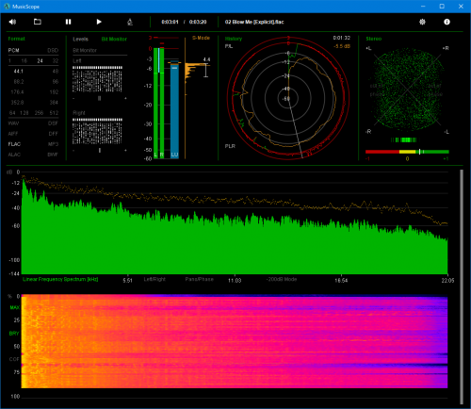Toggle Left/Right spectrum mode
The height and width of the screenshot is (409, 471).
coord(154,279)
